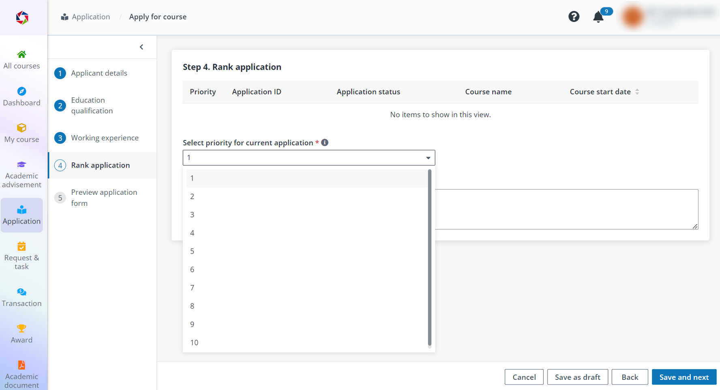Go to step 5 Preview application form
This screenshot has width=720, height=390.
click(x=104, y=198)
